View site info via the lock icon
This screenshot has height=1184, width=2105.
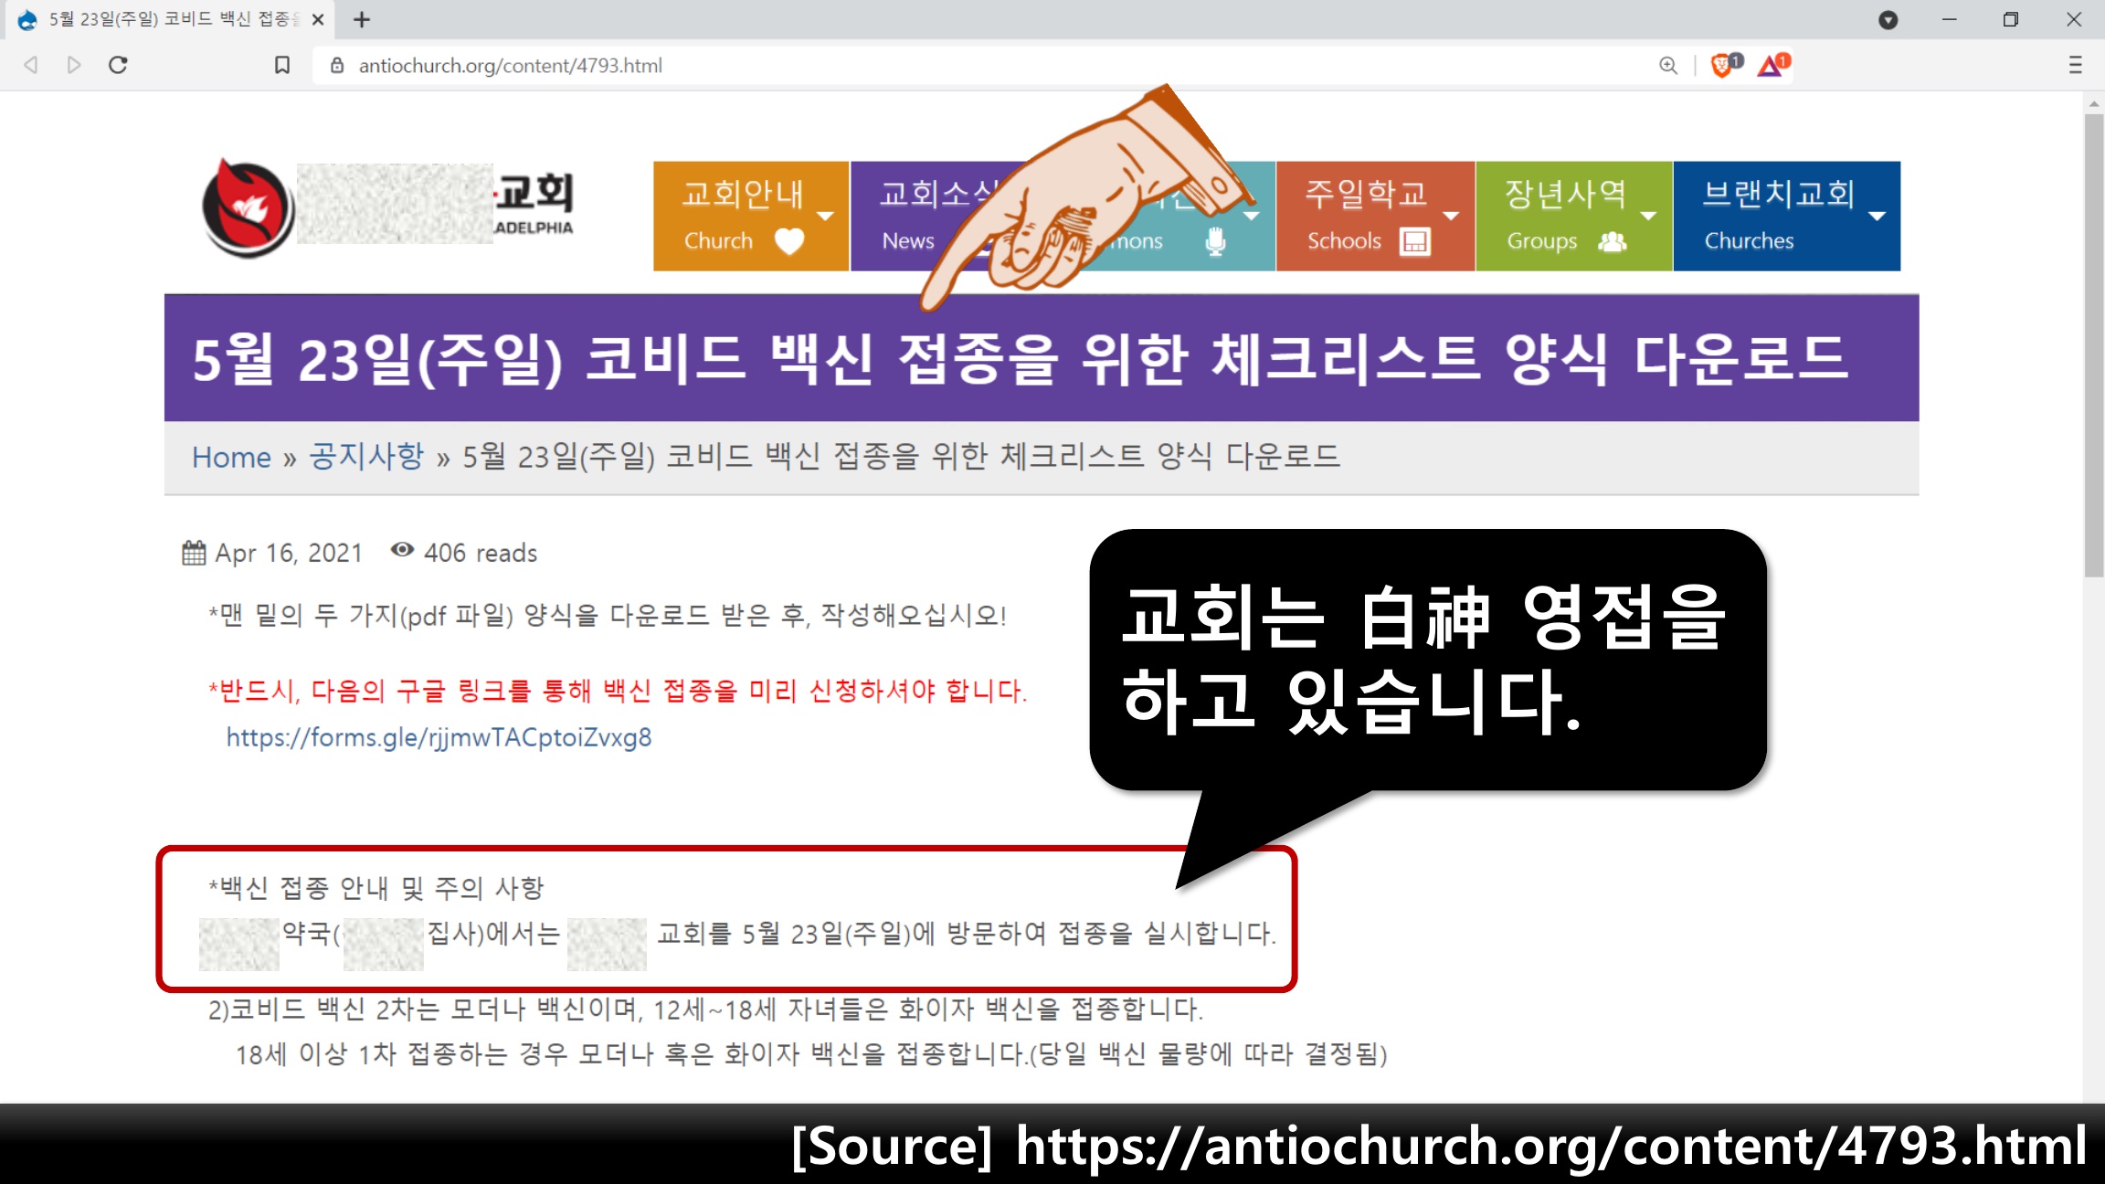point(337,65)
